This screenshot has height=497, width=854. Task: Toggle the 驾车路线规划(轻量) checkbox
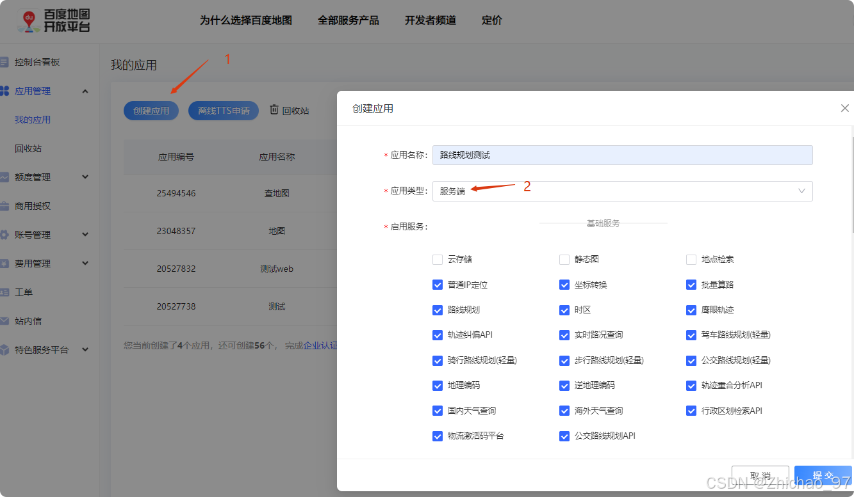(x=691, y=335)
